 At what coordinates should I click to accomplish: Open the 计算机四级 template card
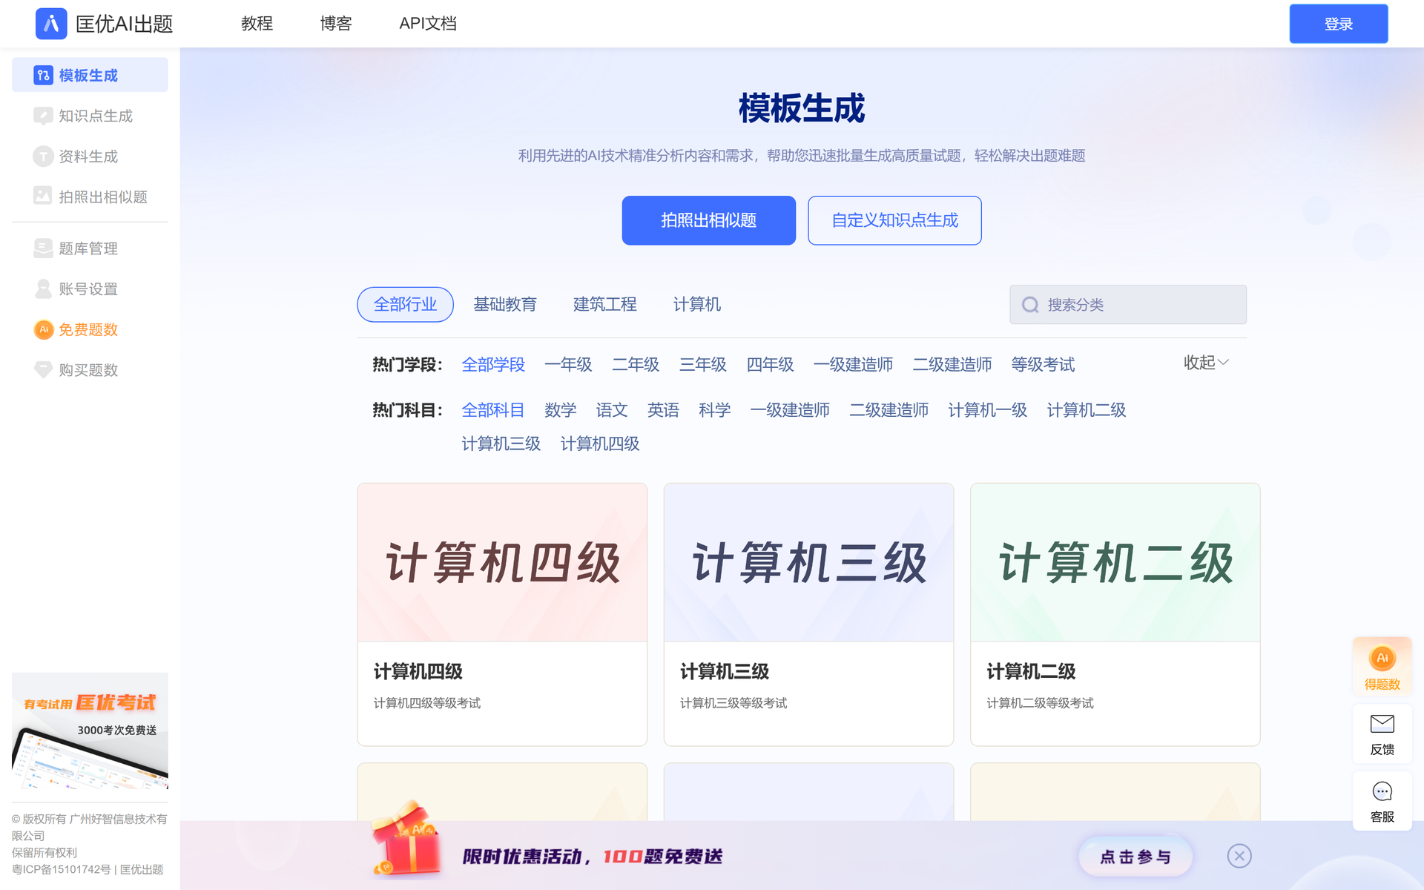coord(502,615)
